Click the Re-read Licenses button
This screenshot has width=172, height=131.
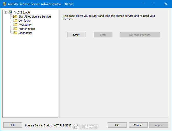(x=140, y=35)
